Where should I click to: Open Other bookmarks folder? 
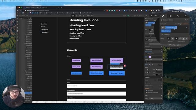[x=157, y=13]
